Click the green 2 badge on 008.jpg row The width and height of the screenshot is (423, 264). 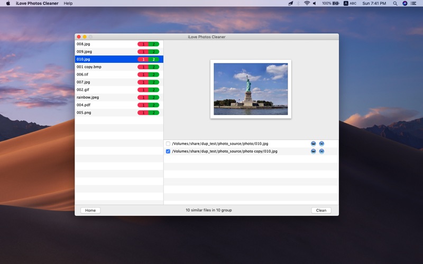[154, 44]
